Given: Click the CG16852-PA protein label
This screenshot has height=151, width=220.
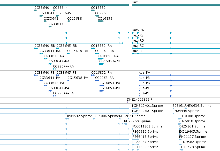Looking at the screenshot, I should [102, 73].
